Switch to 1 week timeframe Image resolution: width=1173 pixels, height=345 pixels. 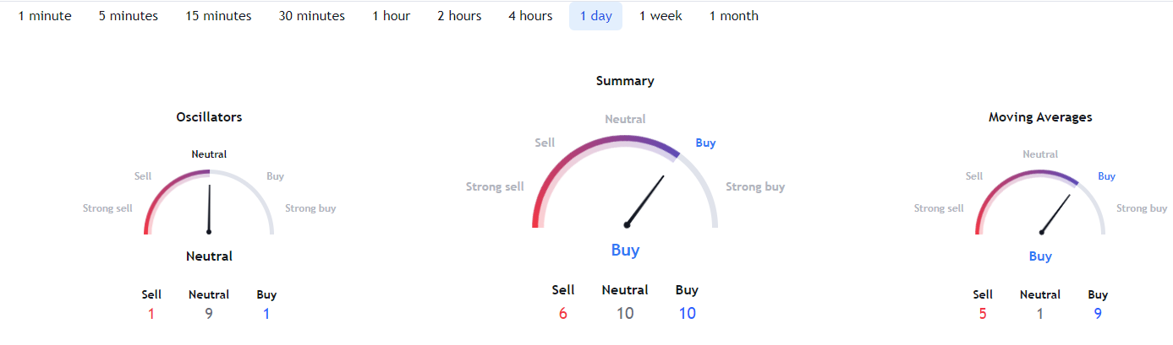coord(660,16)
